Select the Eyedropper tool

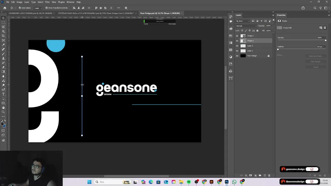[x=3, y=45]
